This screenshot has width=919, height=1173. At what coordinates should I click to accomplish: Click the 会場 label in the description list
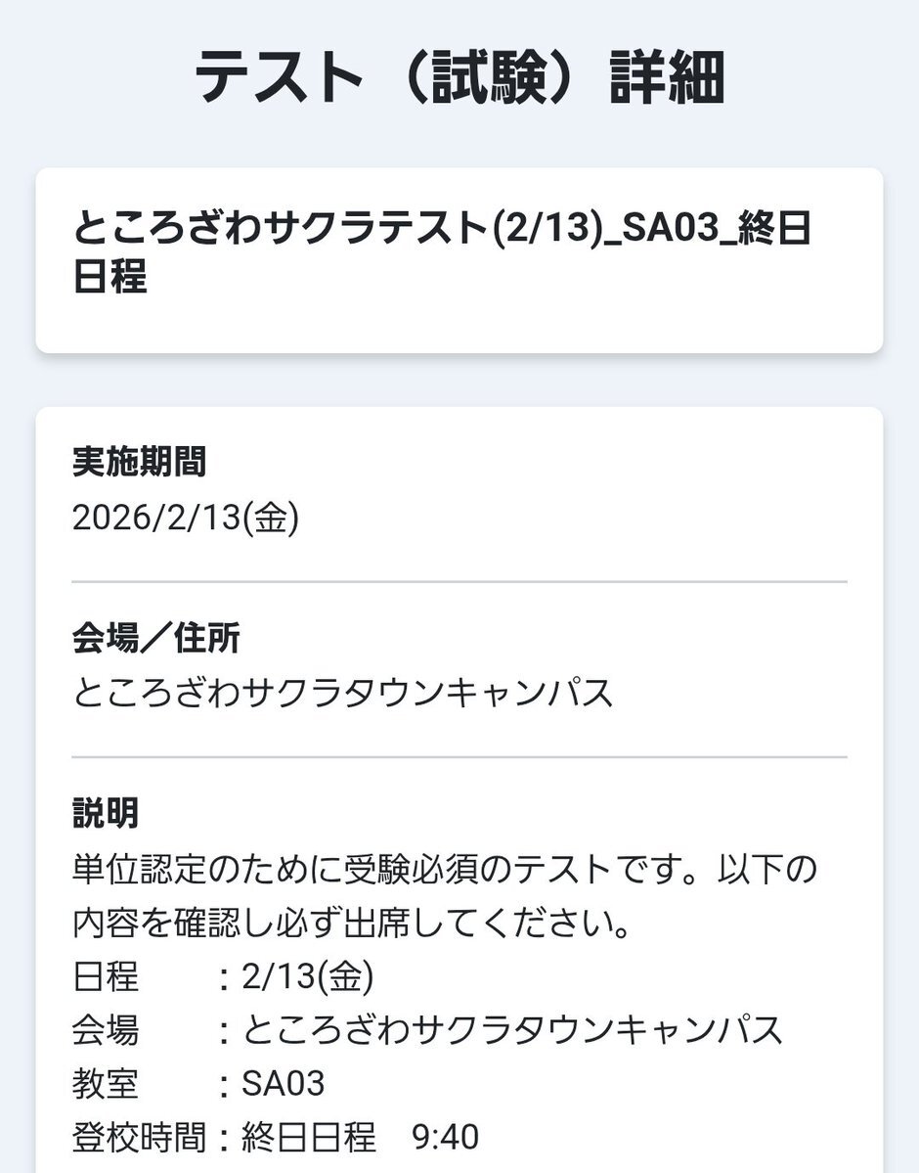point(106,1030)
